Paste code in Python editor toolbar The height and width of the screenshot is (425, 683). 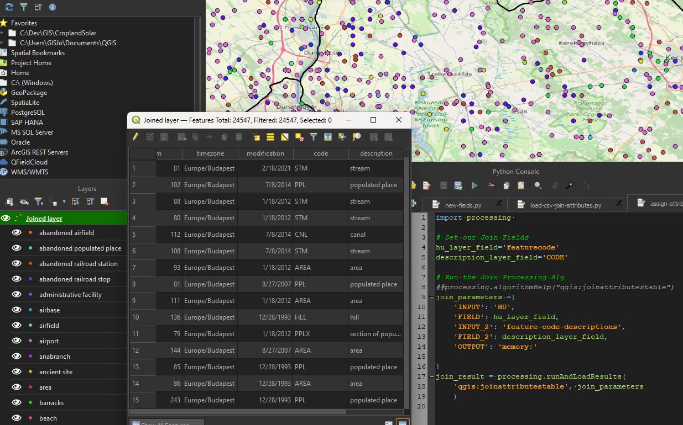pyautogui.click(x=521, y=185)
